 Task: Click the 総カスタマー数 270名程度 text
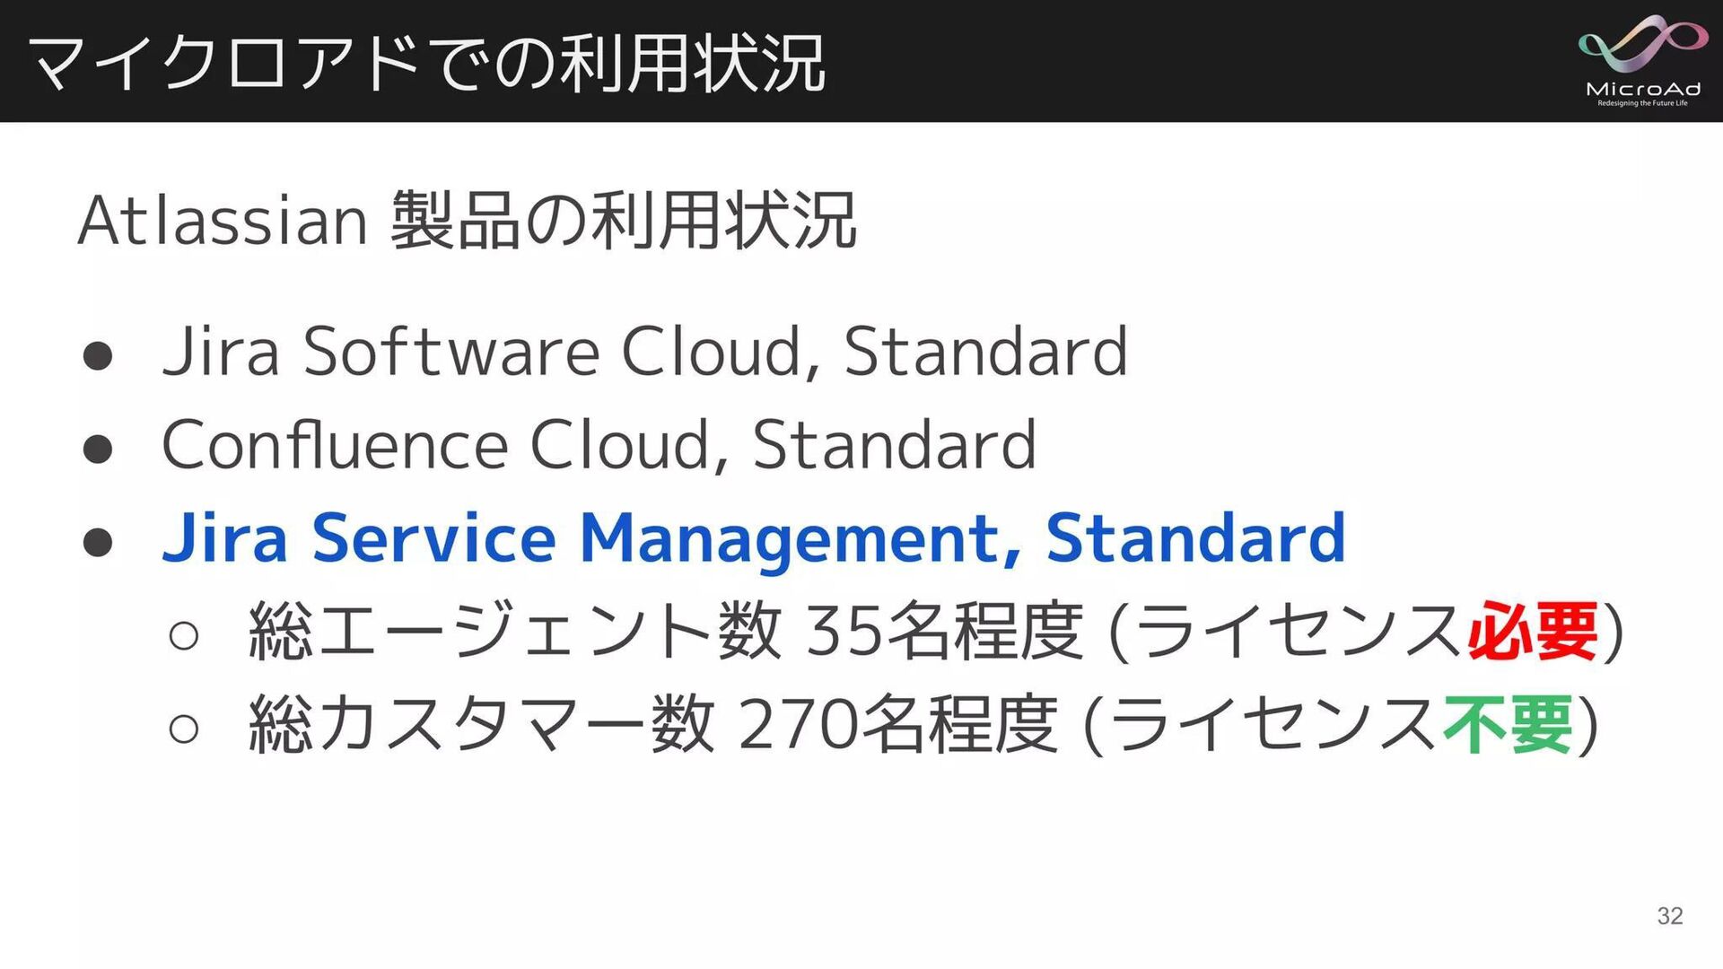pyautogui.click(x=652, y=725)
